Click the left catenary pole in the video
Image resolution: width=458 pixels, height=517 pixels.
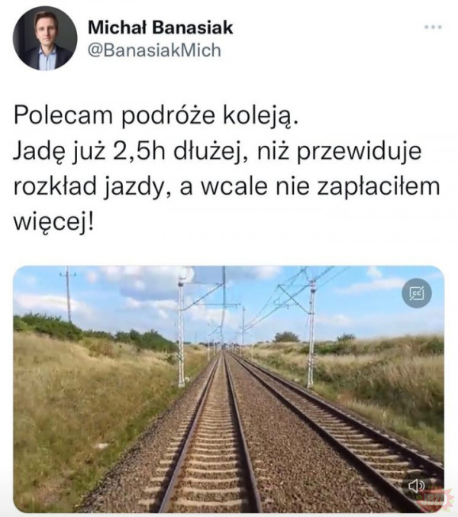coord(181,331)
